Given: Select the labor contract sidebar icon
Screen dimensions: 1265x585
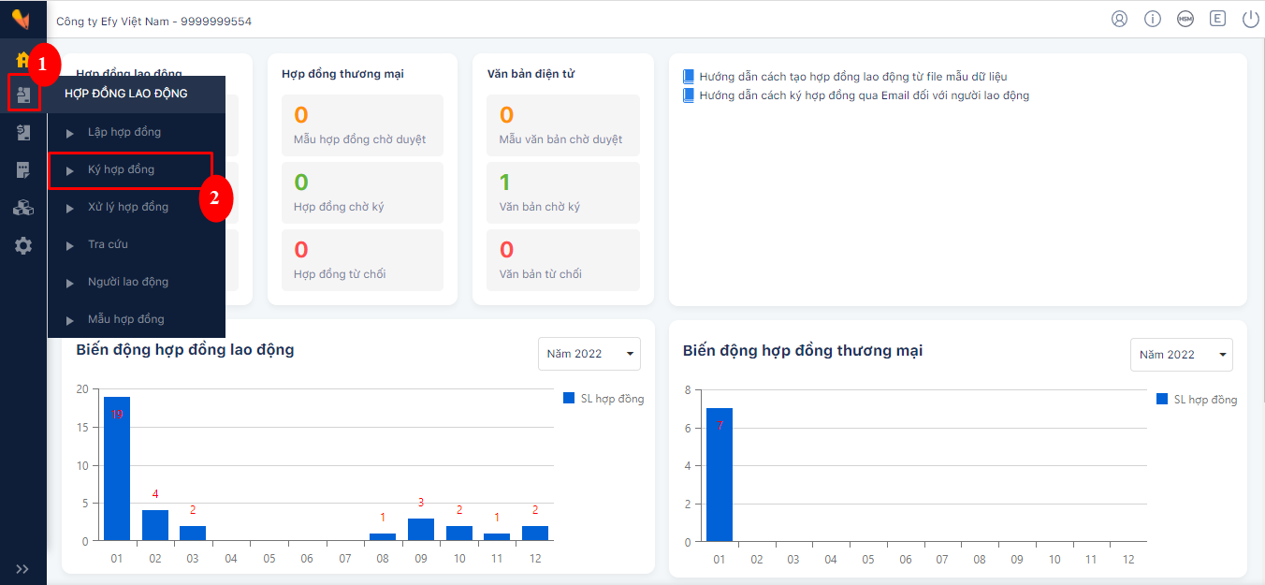Looking at the screenshot, I should pos(23,95).
